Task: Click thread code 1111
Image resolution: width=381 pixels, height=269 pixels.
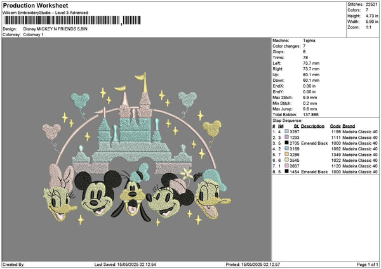Action: [336, 138]
